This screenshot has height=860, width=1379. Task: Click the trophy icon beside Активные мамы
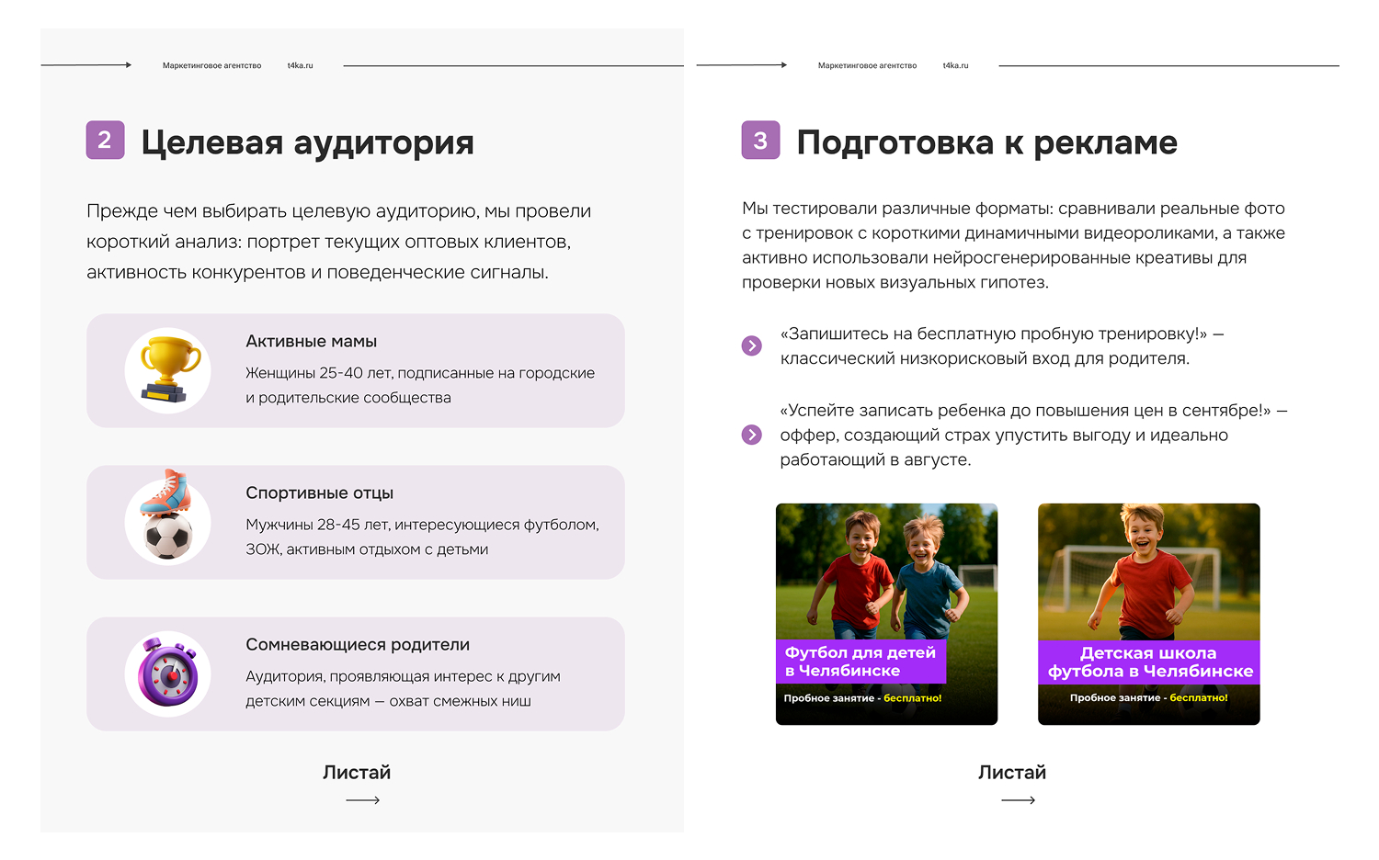point(169,369)
